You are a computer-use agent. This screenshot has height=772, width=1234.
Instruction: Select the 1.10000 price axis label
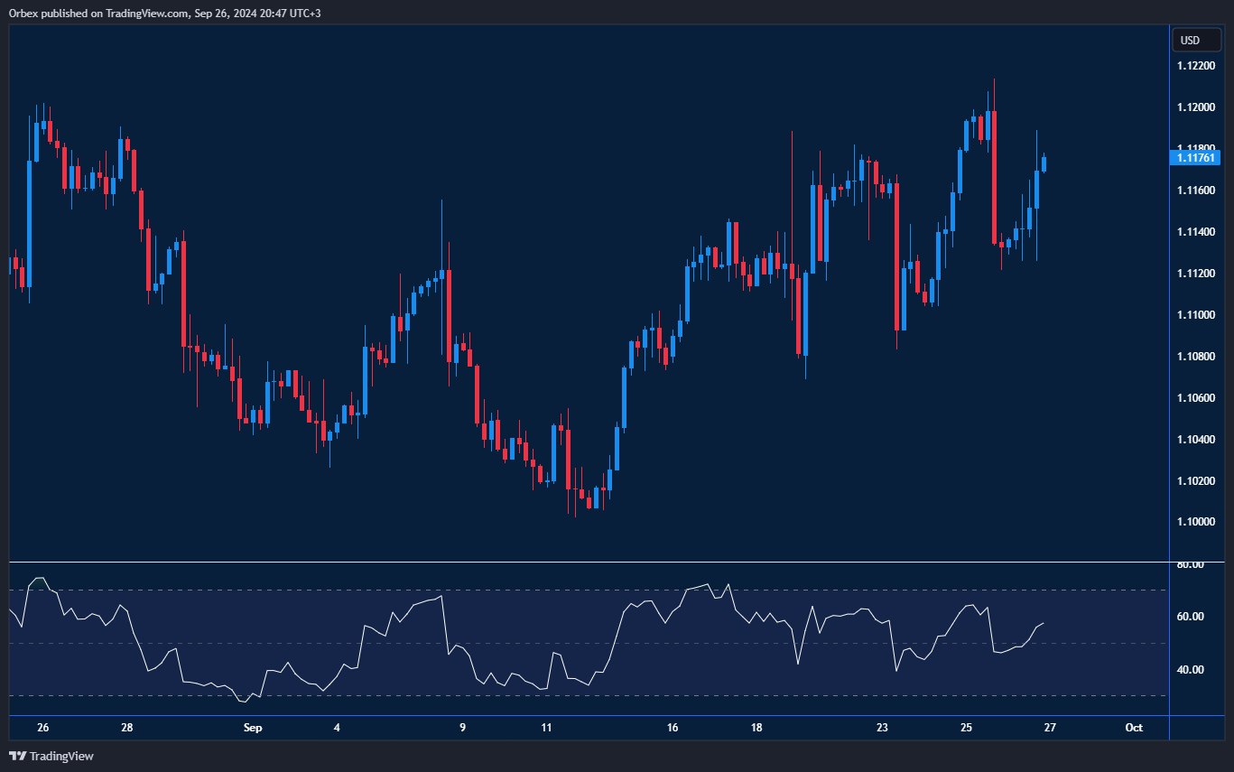point(1194,522)
